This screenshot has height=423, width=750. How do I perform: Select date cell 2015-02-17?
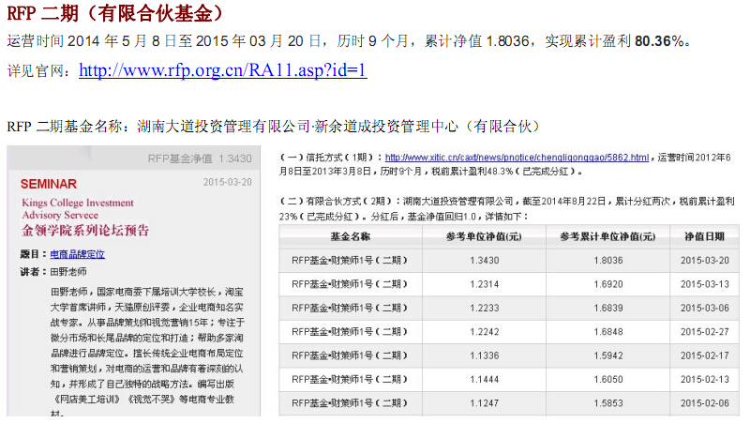tap(705, 355)
